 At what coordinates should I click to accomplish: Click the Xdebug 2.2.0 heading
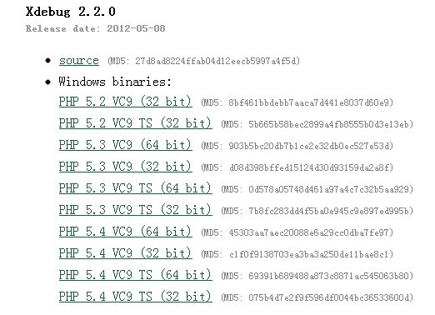[x=70, y=12]
